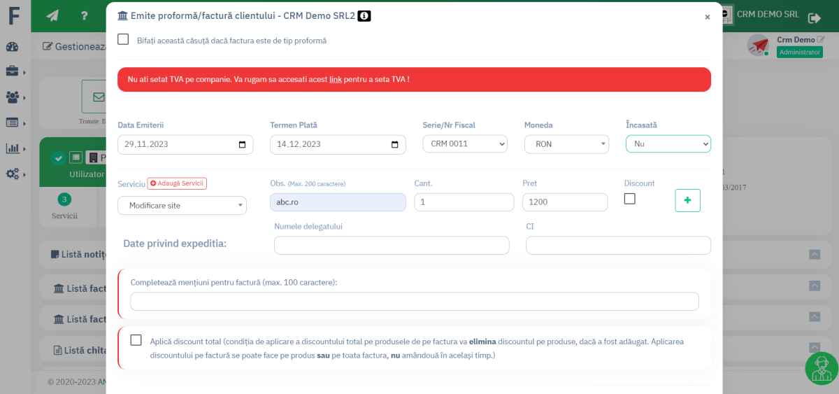Viewport: 839px width, 394px height.
Task: Open the Serviciu dropdown showing Modificare site
Action: pos(182,206)
